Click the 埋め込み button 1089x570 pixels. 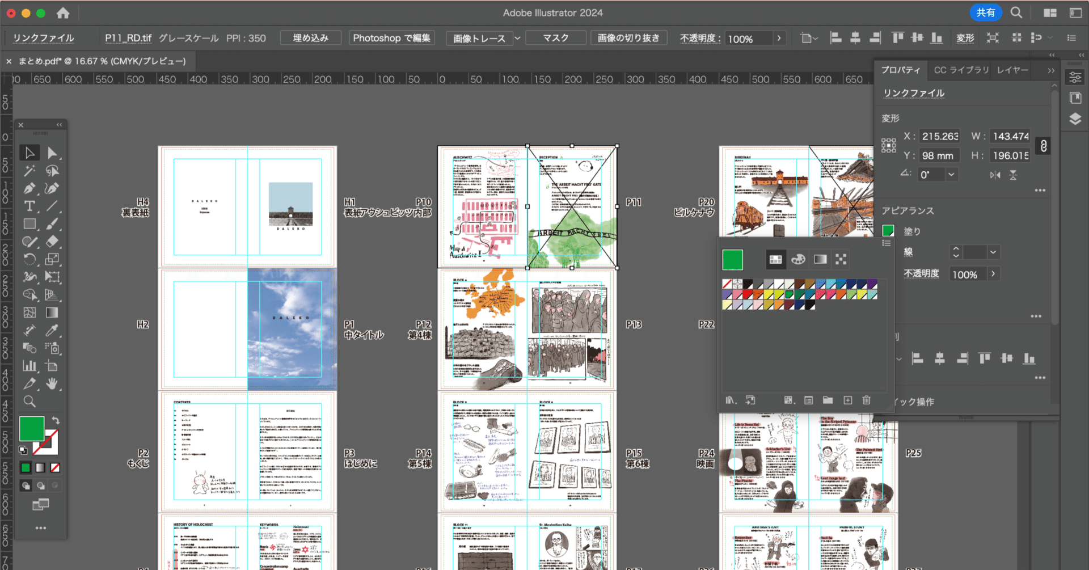click(x=310, y=37)
